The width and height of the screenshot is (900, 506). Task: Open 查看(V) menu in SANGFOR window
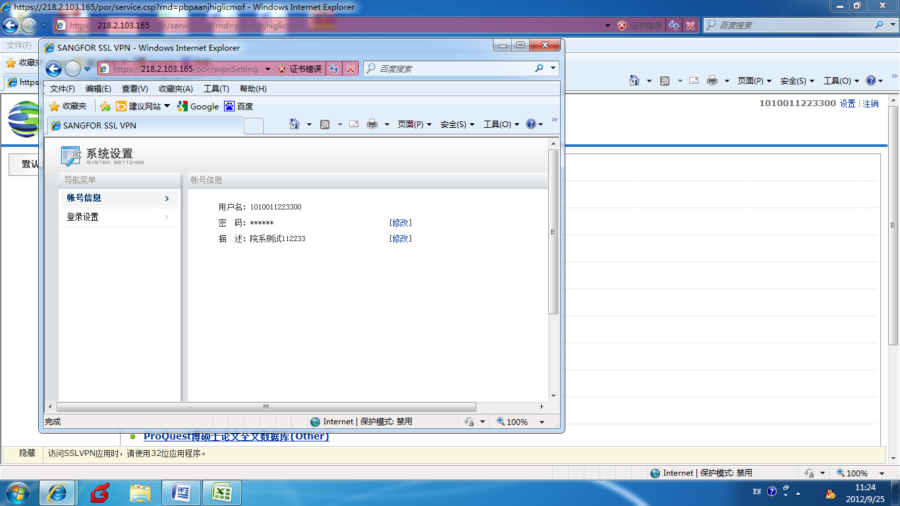tap(135, 89)
